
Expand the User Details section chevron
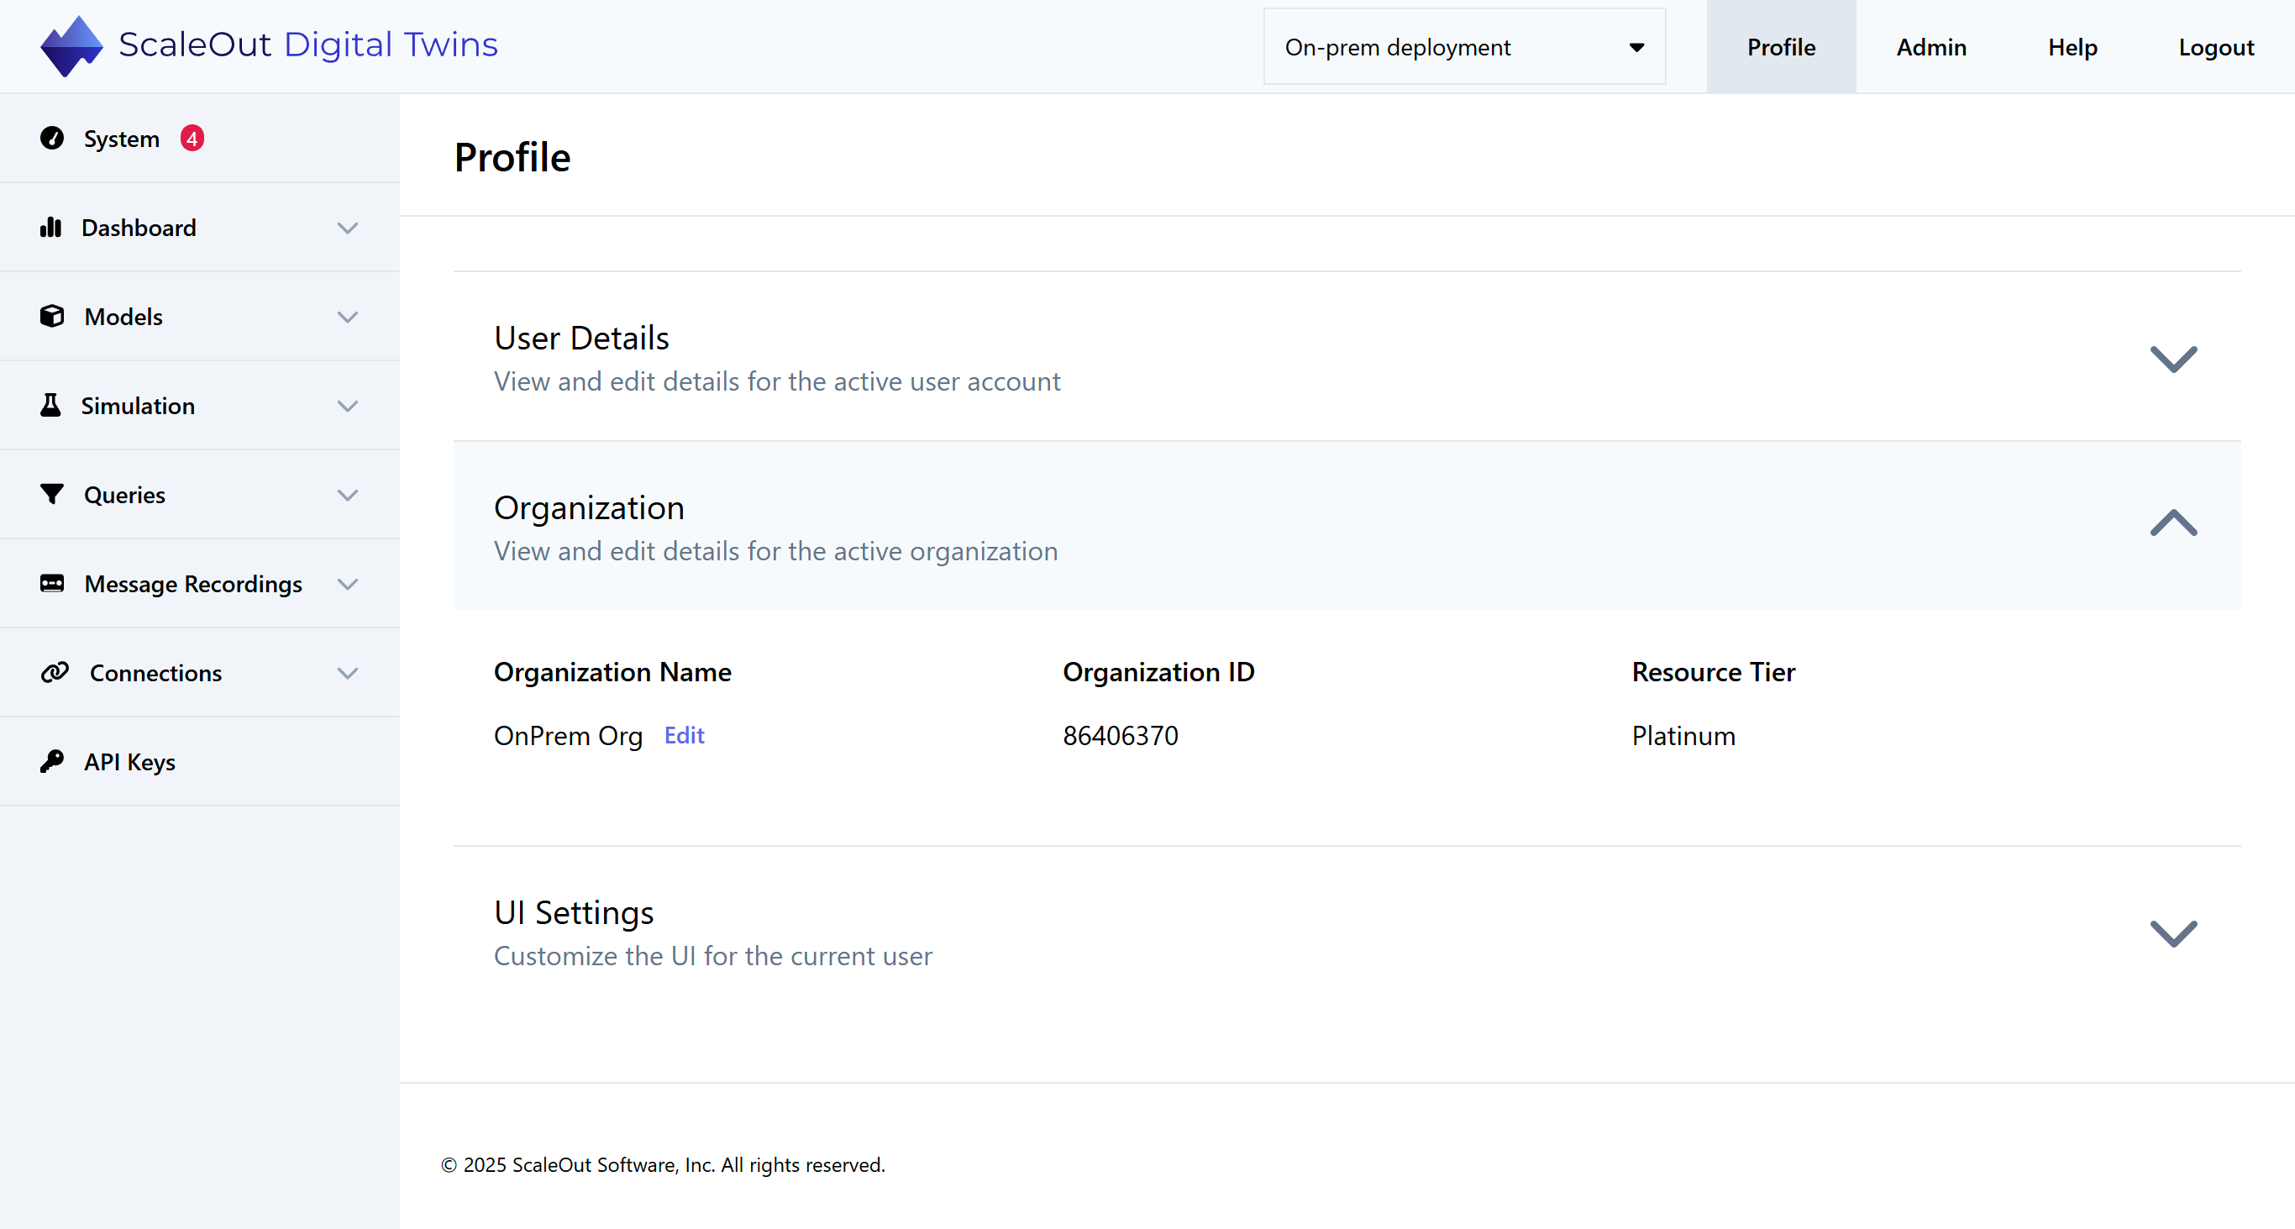point(2174,360)
